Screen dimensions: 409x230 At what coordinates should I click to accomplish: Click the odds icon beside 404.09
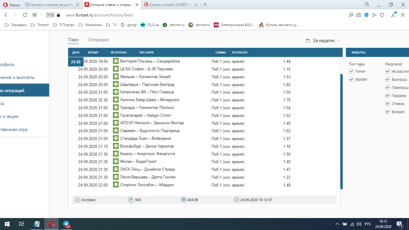[x=184, y=200]
